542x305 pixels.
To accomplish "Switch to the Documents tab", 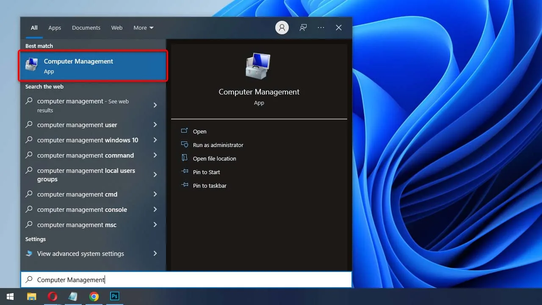I will tap(86, 28).
